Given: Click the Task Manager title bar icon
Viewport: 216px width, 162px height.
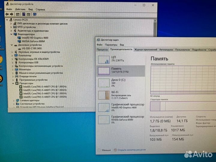Looking at the screenshot, I should [x=98, y=40].
